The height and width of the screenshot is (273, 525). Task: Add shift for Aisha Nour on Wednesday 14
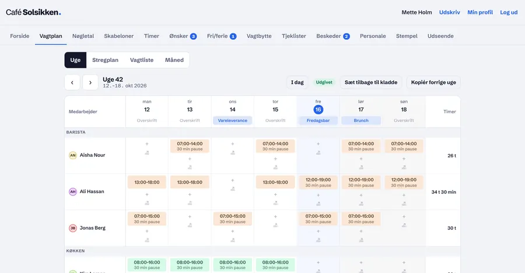pyautogui.click(x=232, y=144)
